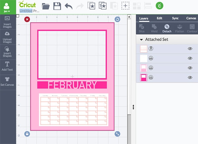This screenshot has height=144, width=198.
Task: Open the jen account profile menu
Action: [7, 7]
